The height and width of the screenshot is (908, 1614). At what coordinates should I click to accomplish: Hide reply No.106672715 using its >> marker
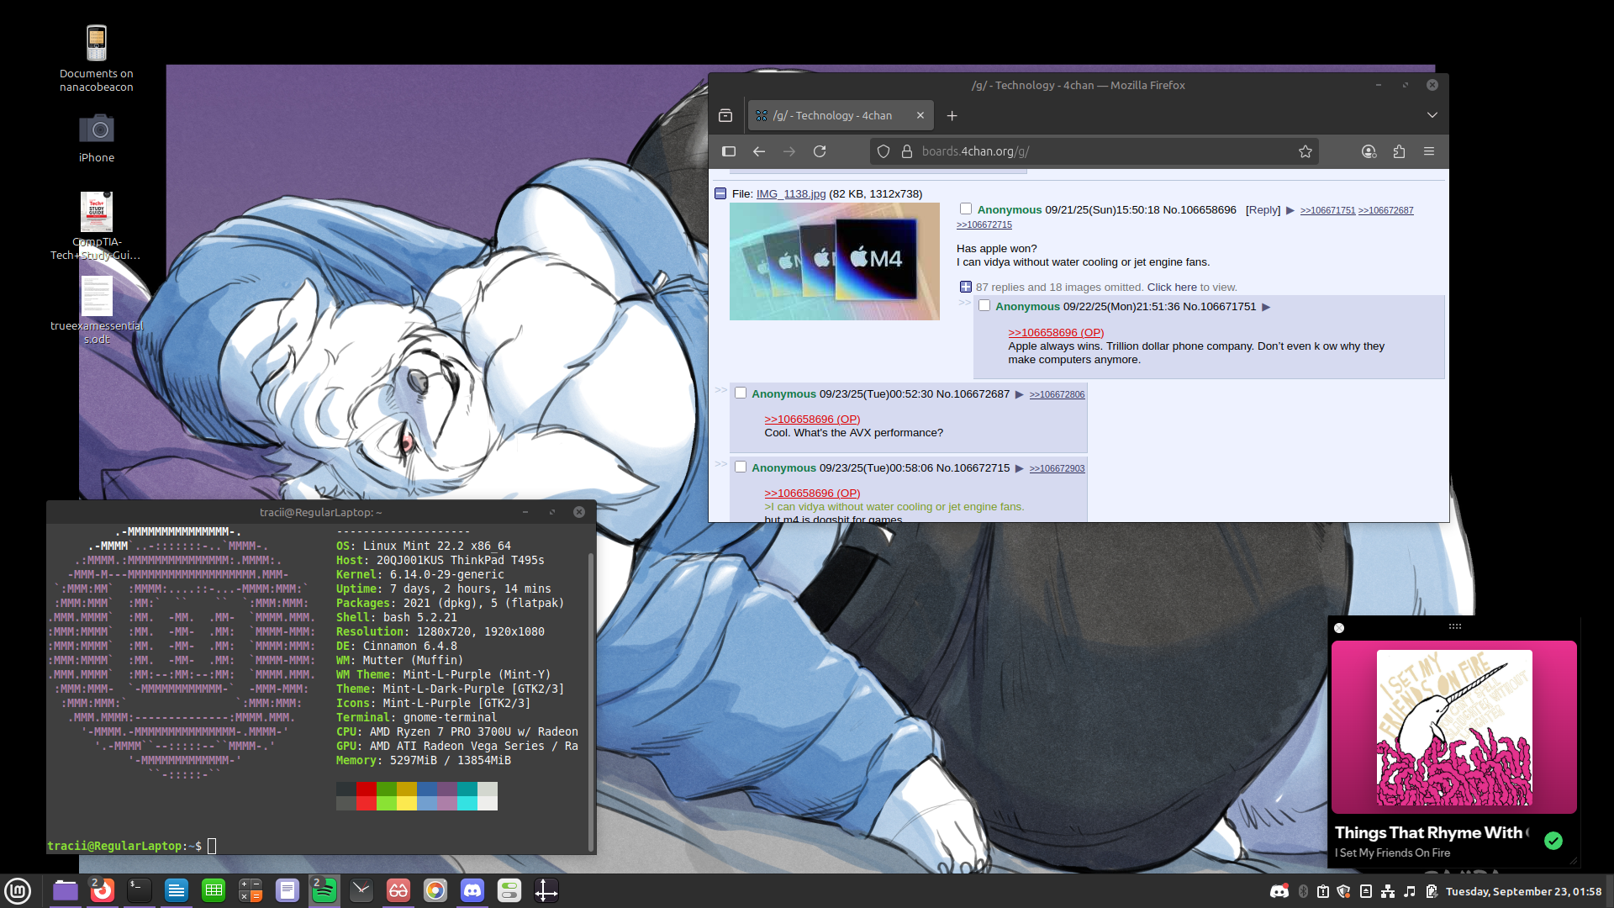click(720, 464)
